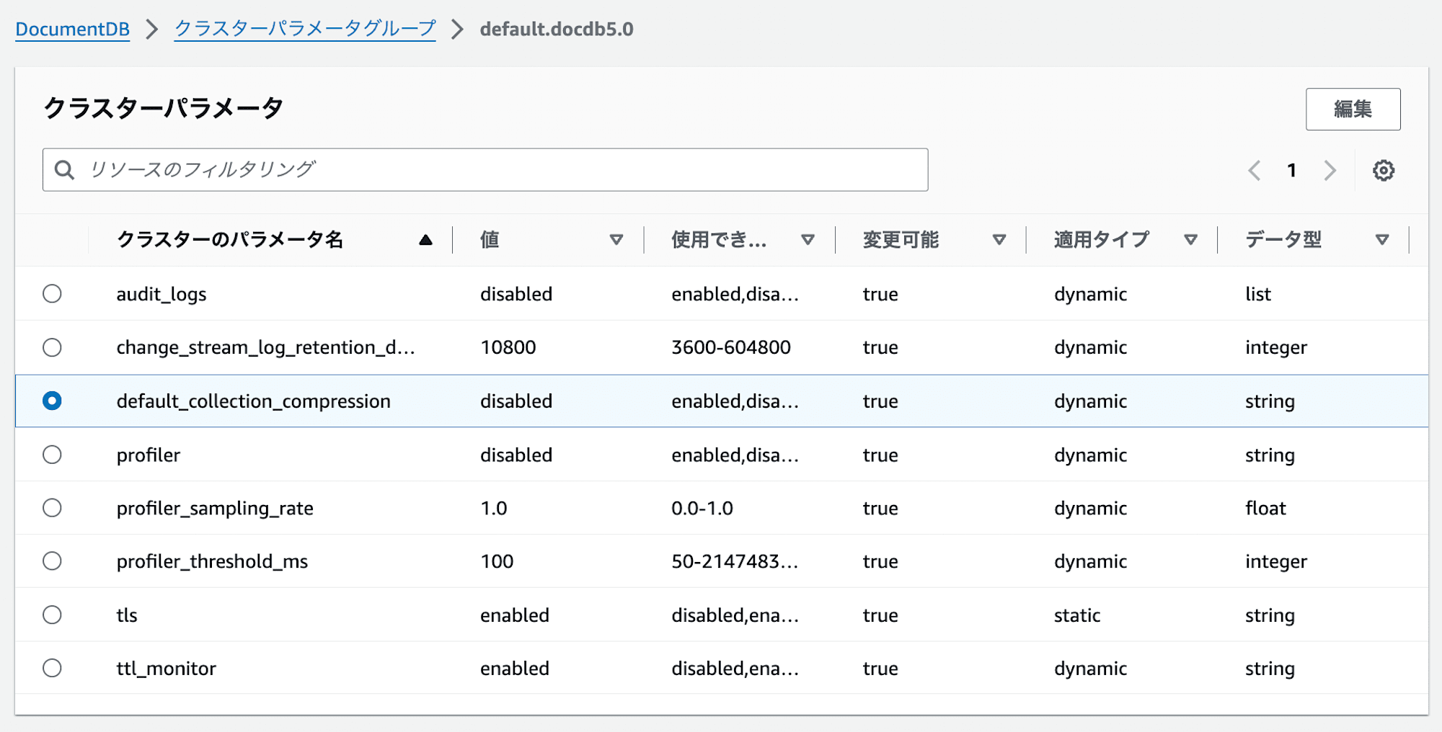This screenshot has height=732, width=1442.
Task: Click the value 1.0 for profiler_sampling_rate
Action: tap(493, 509)
